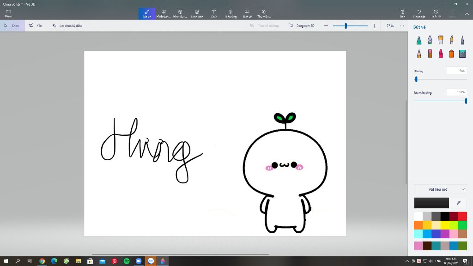The width and height of the screenshot is (473, 266).
Task: Open the Hình dán (Stickers) tab
Action: [197, 13]
